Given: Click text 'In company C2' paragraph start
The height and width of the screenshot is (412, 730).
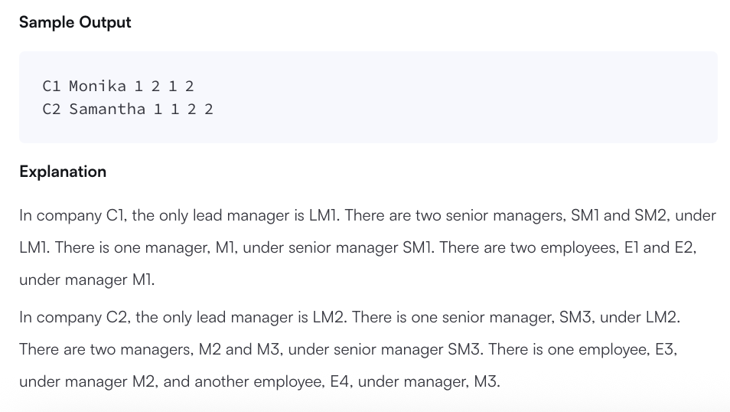Looking at the screenshot, I should point(74,317).
